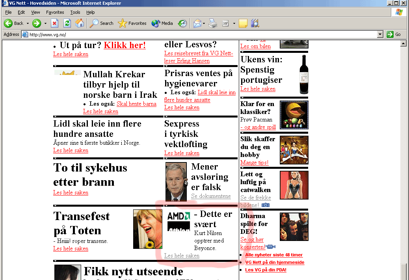Image resolution: width=409 pixels, height=280 pixels.
Task: Open the Edit with Word dropdown arrow
Action: click(234, 23)
